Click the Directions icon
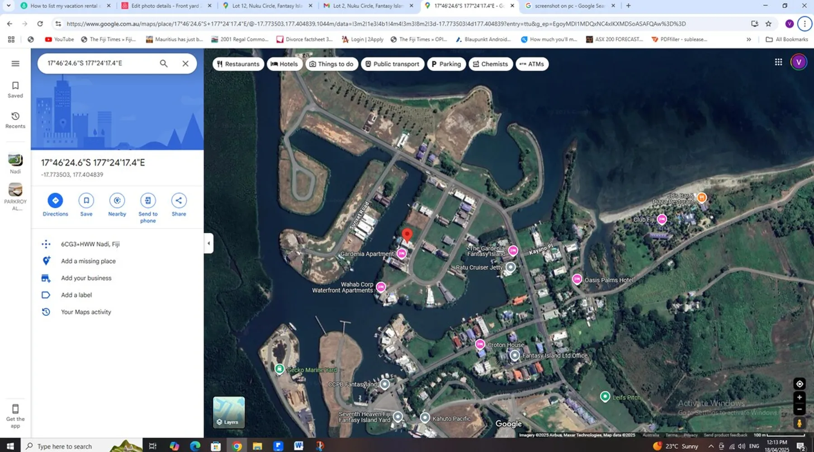 pos(55,201)
